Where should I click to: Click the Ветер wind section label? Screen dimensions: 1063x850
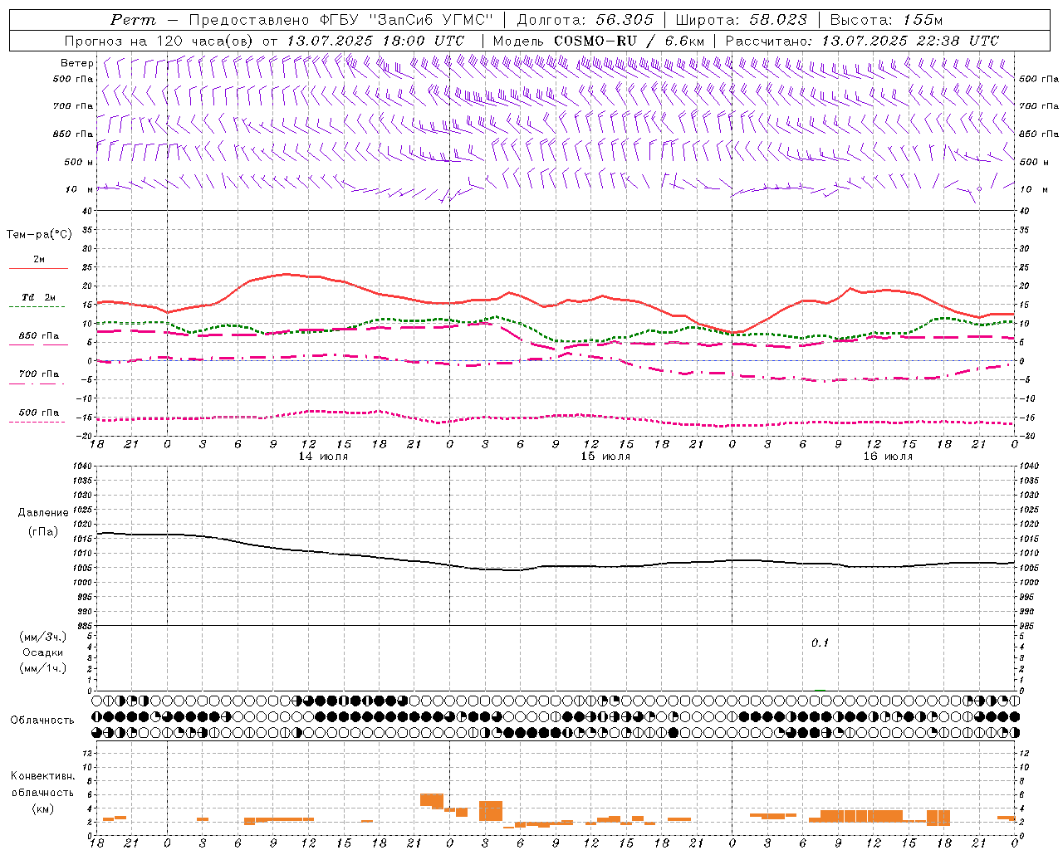76,63
